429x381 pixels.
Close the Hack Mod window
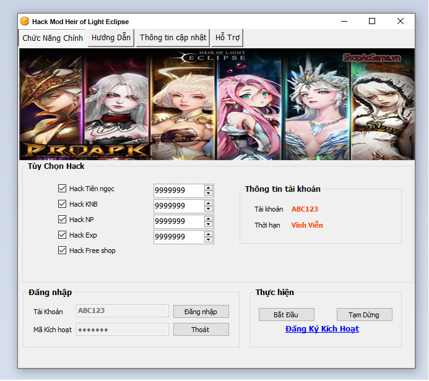401,21
